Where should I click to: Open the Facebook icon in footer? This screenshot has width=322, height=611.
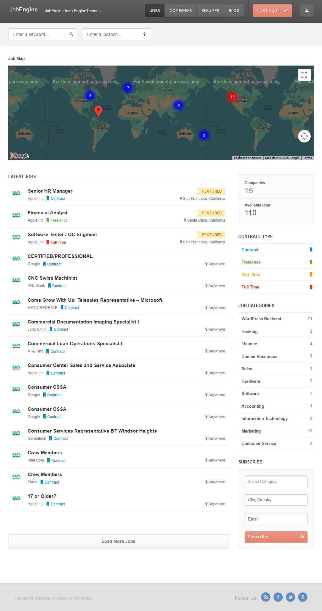pyautogui.click(x=278, y=597)
